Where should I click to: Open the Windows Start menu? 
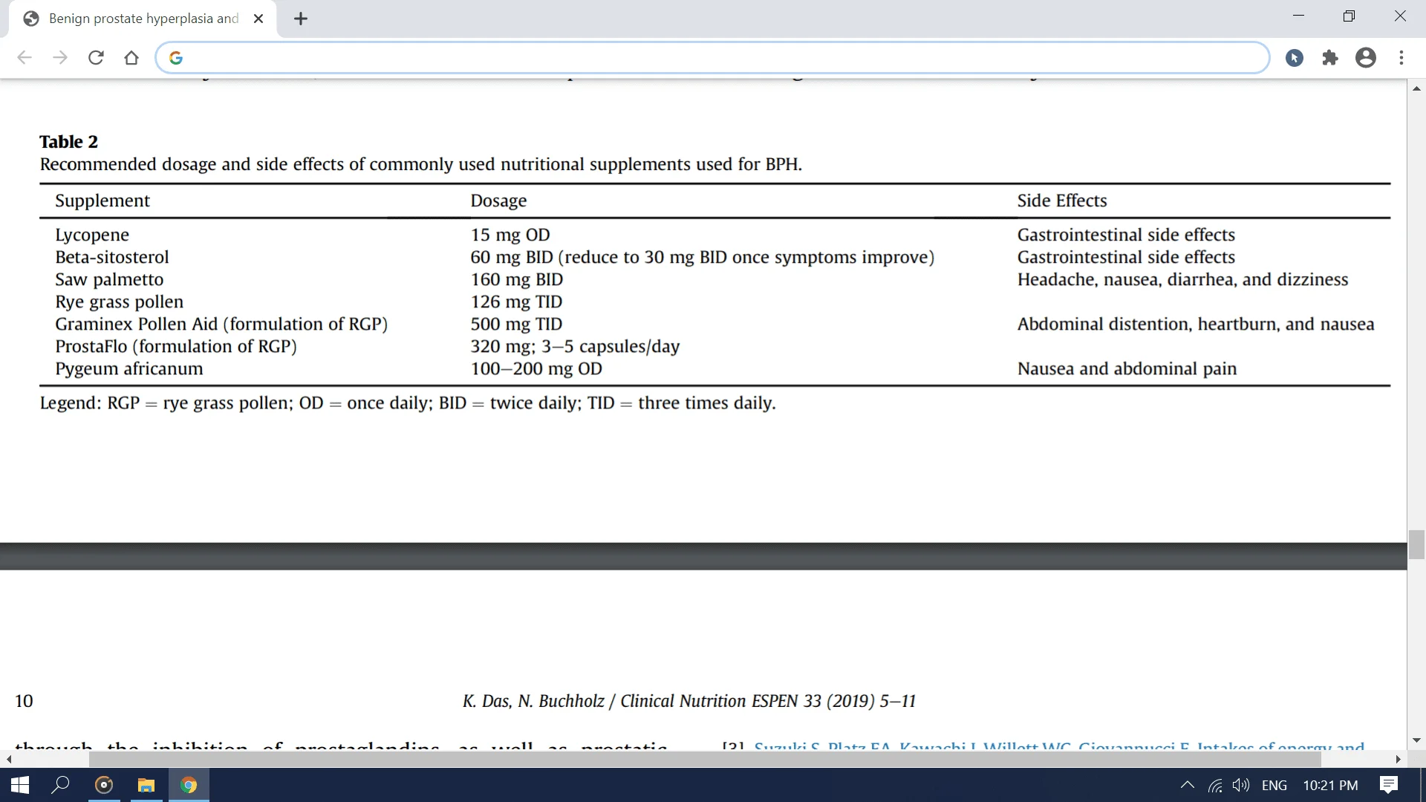tap(20, 785)
